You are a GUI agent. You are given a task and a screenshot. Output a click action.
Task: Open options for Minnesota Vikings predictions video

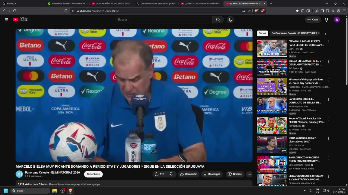[328, 80]
